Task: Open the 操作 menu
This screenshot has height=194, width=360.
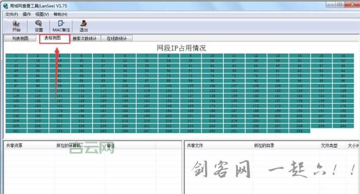Action: (27, 14)
